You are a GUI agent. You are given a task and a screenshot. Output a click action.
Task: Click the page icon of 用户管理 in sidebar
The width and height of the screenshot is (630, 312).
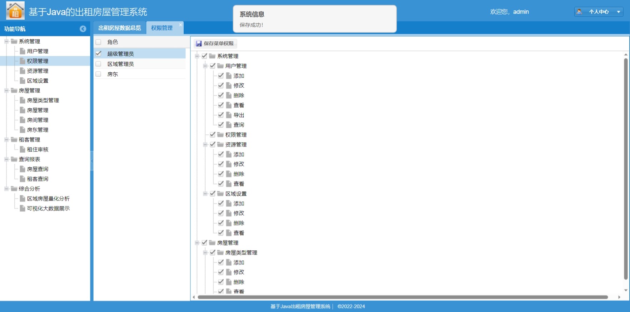coord(23,51)
